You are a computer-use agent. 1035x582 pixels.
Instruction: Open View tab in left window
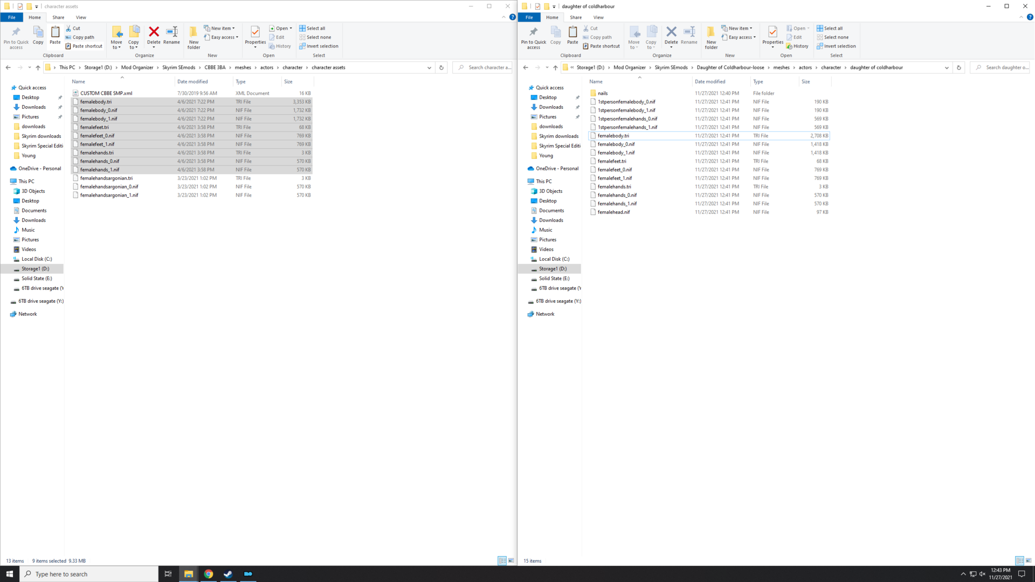(81, 17)
